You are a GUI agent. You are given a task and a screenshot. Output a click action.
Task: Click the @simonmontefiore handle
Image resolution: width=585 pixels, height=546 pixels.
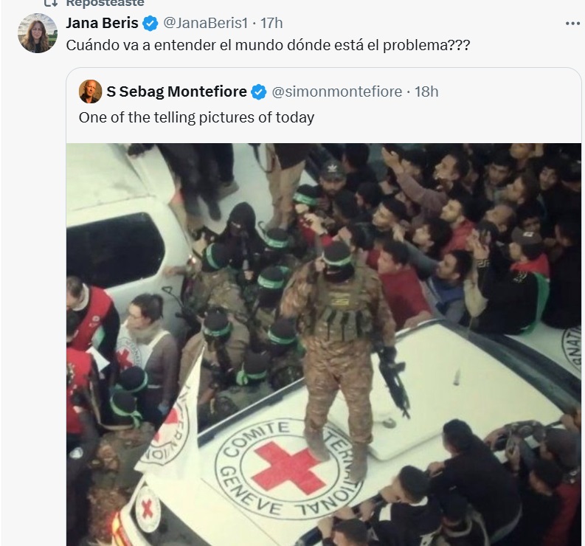point(336,91)
